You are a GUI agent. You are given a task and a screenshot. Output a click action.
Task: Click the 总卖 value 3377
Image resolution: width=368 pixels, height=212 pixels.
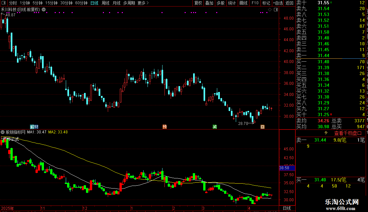pos(360,121)
